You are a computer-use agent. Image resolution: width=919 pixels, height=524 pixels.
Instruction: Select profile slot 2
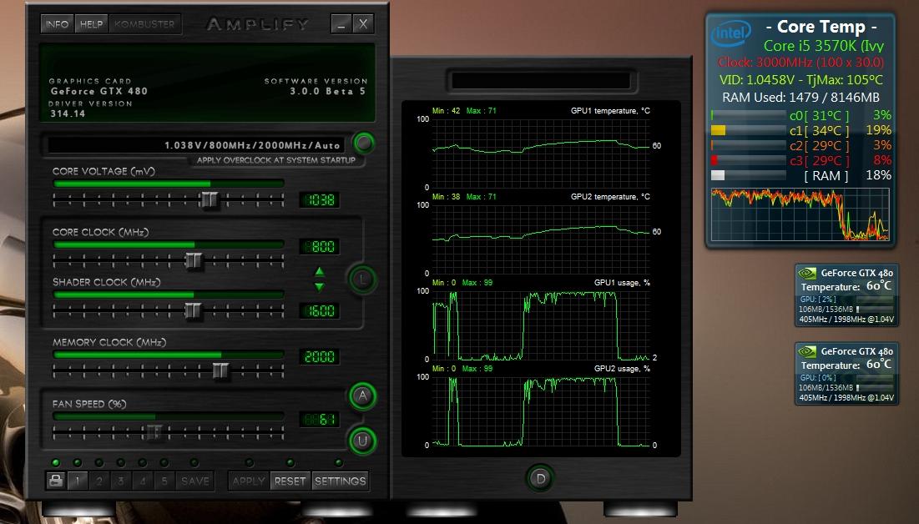[99, 481]
